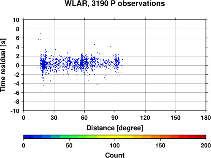Click the Time residual y-axis label
211x158 pixels.
point(3,65)
